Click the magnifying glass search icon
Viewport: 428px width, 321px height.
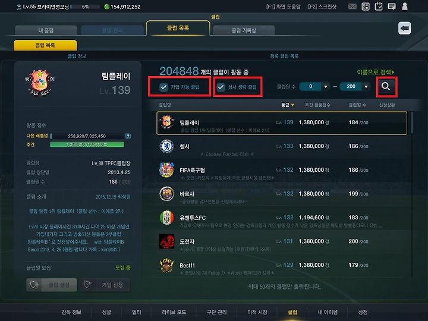pyautogui.click(x=386, y=87)
